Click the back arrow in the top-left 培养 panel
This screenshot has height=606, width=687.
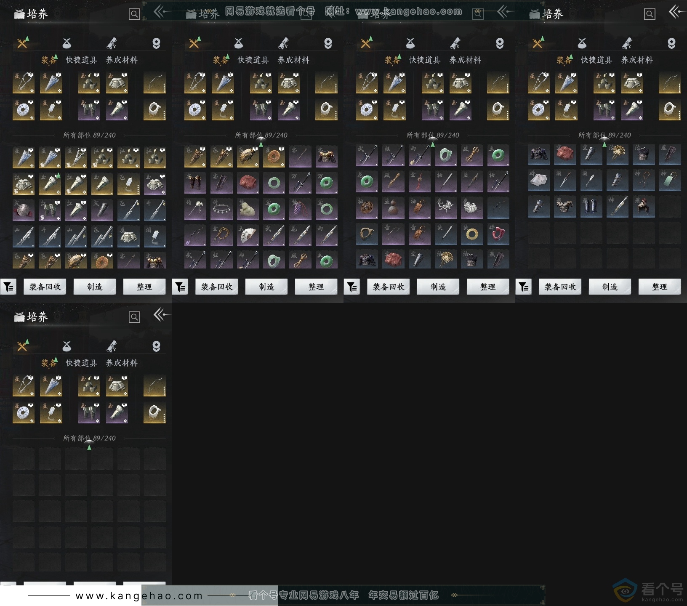click(162, 12)
